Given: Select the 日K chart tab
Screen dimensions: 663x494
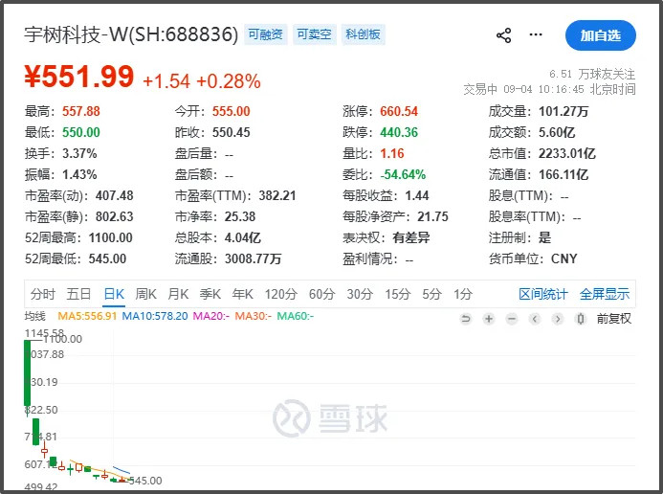Looking at the screenshot, I should (114, 294).
